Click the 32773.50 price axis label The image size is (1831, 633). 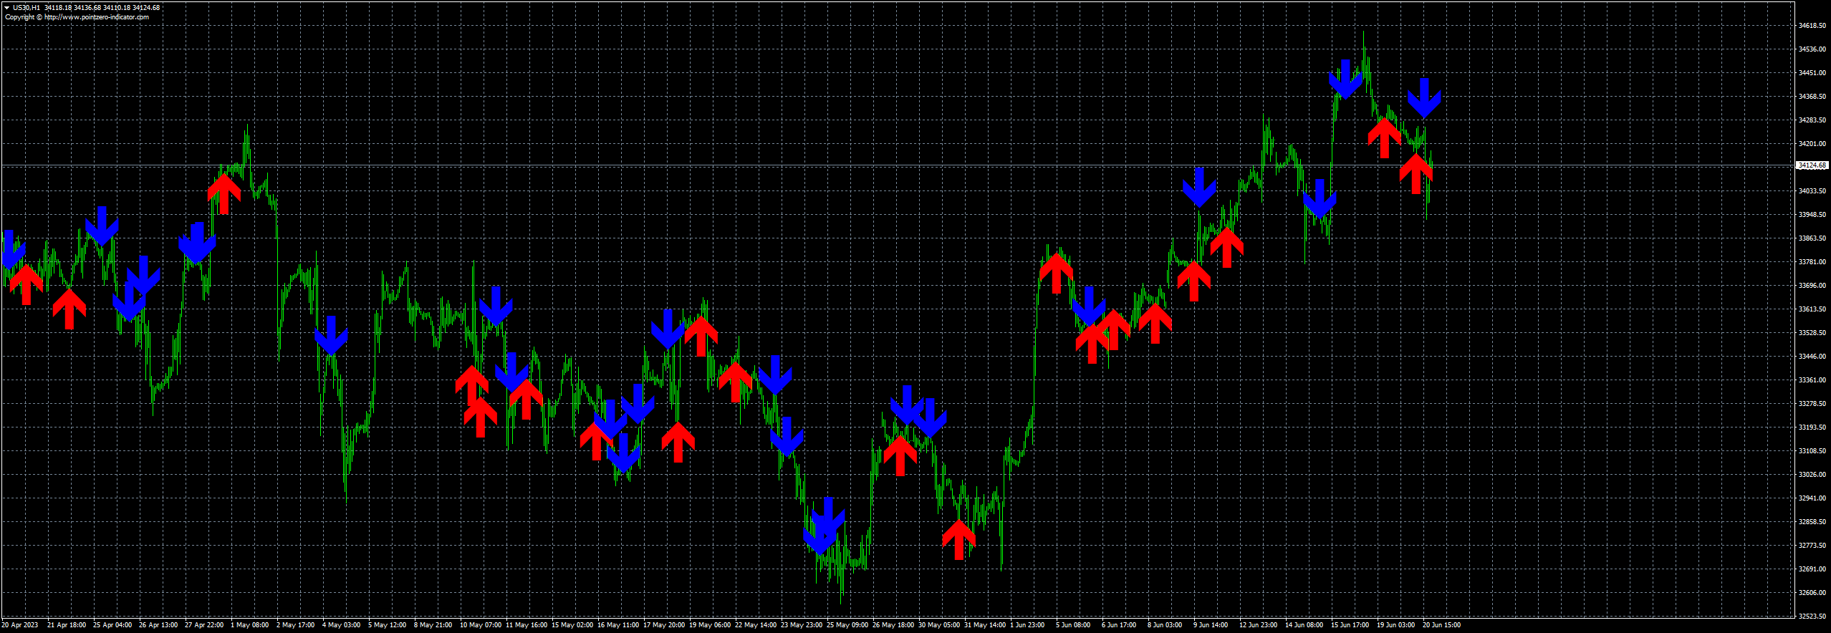pos(1813,546)
